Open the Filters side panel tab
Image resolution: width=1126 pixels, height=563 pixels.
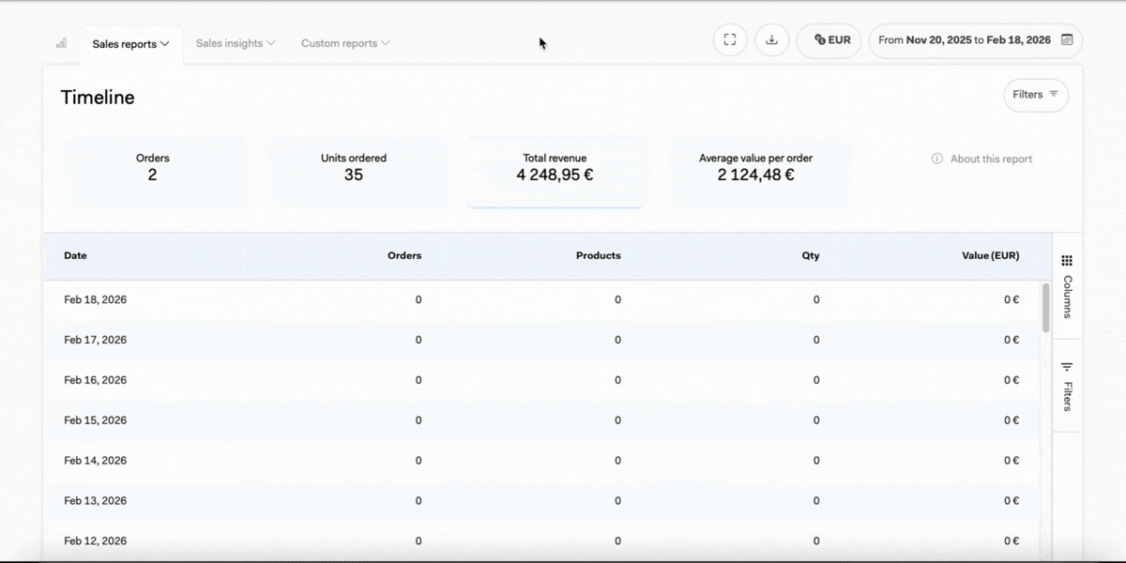tap(1067, 386)
